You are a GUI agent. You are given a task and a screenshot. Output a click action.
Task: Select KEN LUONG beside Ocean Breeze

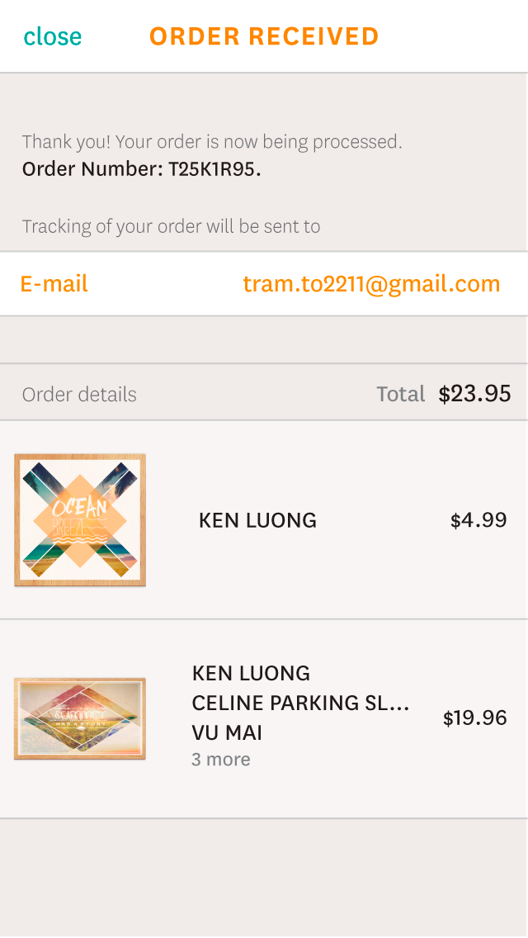click(257, 520)
